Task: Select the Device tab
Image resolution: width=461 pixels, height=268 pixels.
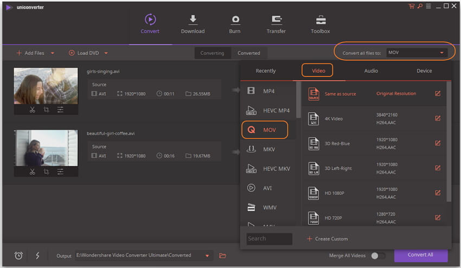Action: (424, 71)
